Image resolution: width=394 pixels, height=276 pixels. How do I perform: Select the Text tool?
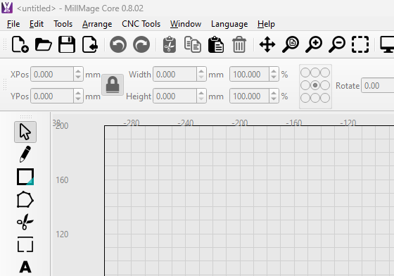25,267
